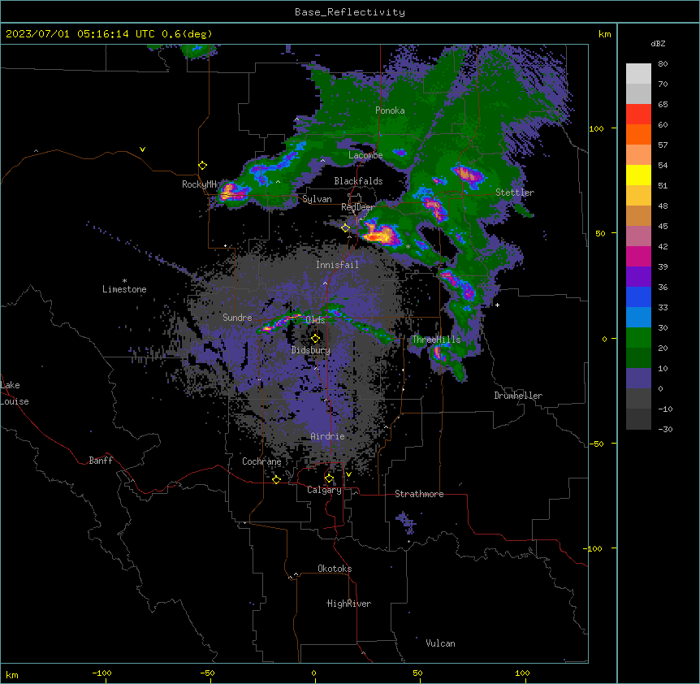Image resolution: width=700 pixels, height=684 pixels.
Task: Choose the orange 60-57 dBZ legend swatch
Action: pos(638,134)
